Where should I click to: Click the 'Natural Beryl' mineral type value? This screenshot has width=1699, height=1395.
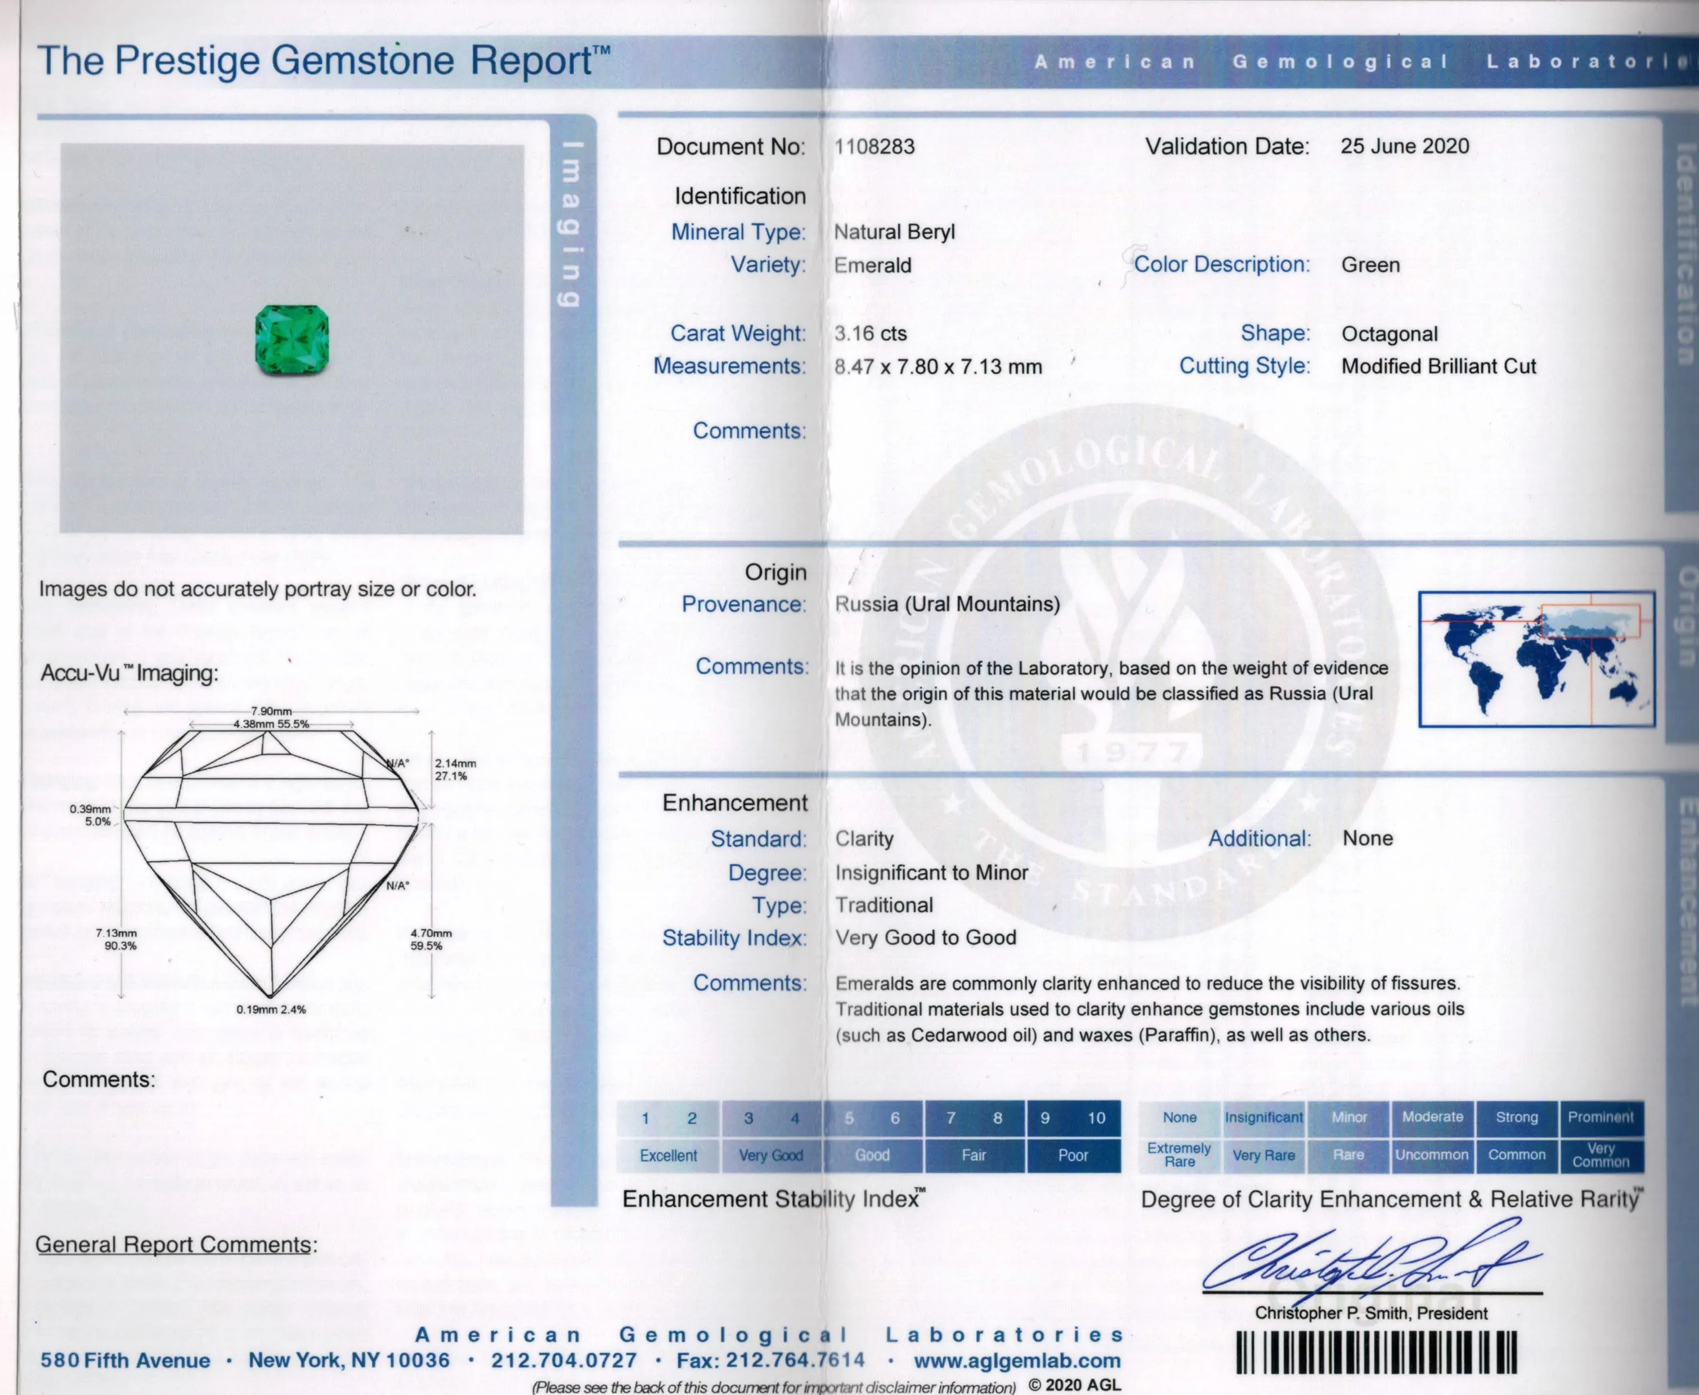(894, 232)
